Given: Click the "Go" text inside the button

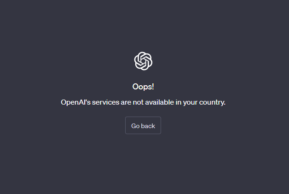Looking at the screenshot, I should (x=135, y=126).
